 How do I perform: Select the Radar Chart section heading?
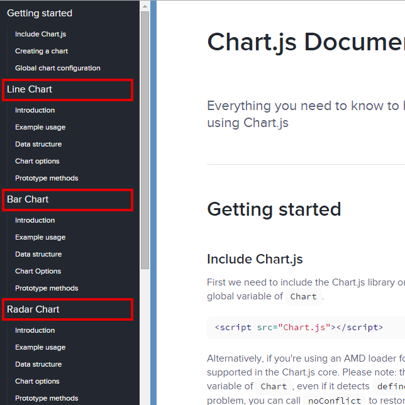coord(33,309)
